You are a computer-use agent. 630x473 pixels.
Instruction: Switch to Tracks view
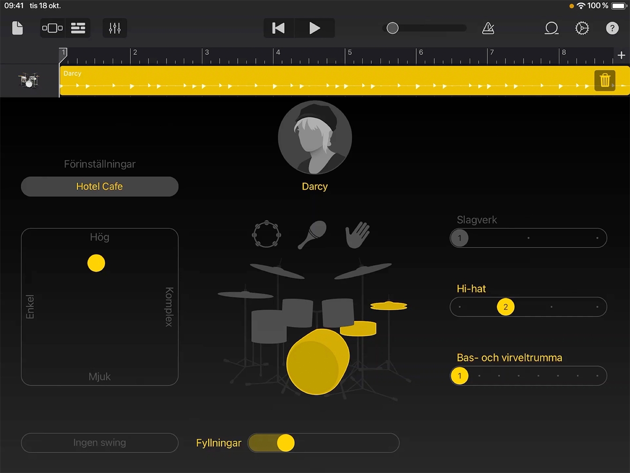78,28
